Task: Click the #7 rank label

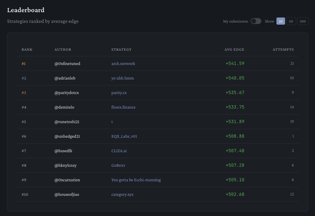Action: pos(24,151)
